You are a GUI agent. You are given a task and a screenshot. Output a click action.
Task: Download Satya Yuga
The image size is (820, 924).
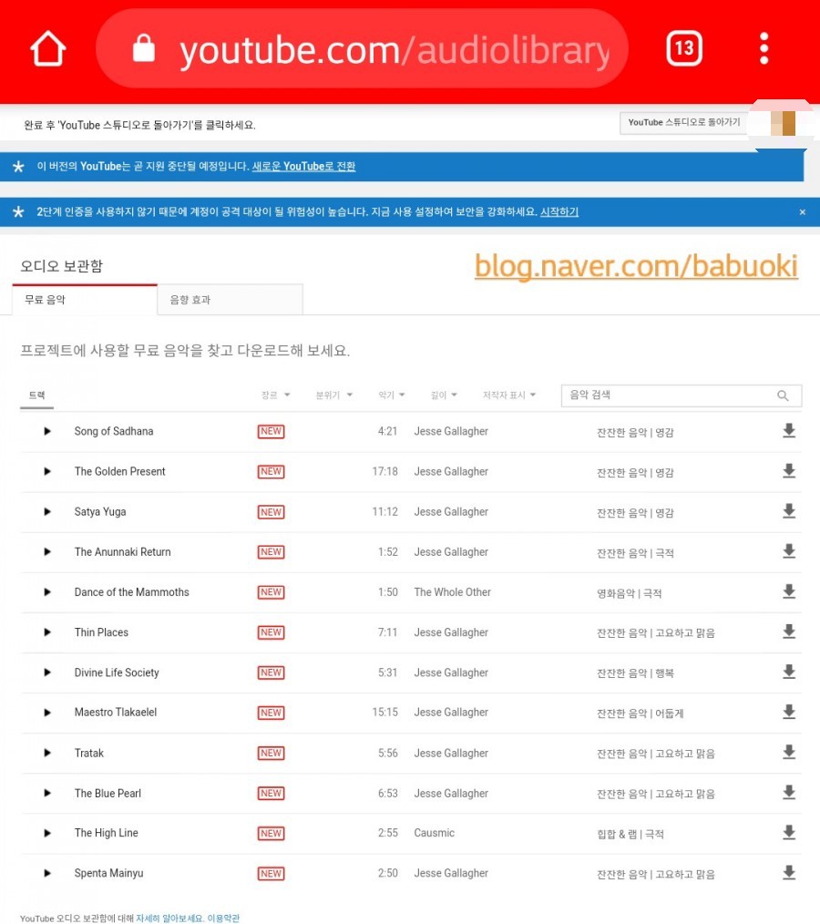click(x=789, y=511)
